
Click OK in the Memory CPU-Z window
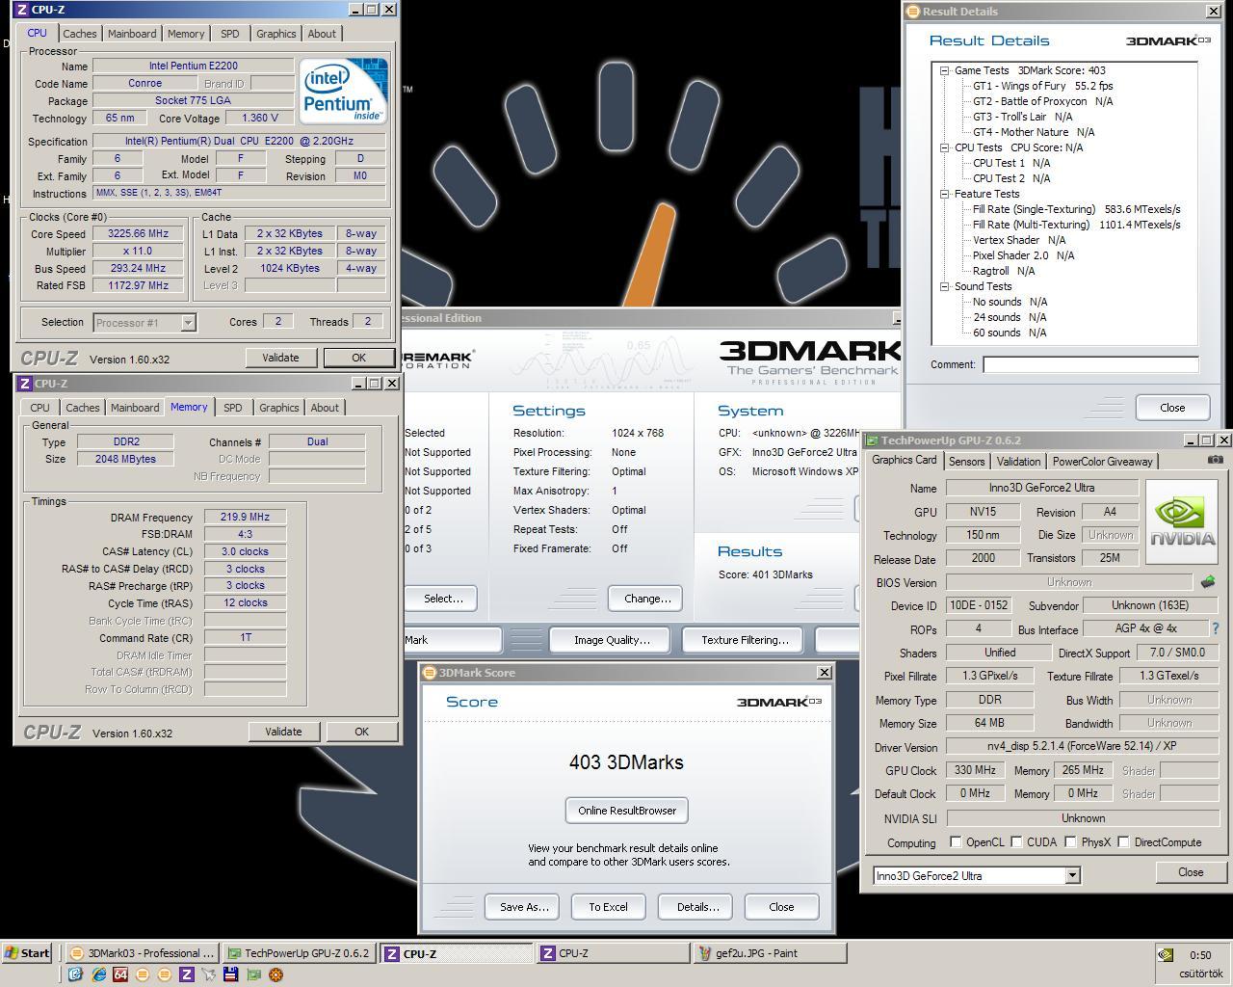(361, 732)
